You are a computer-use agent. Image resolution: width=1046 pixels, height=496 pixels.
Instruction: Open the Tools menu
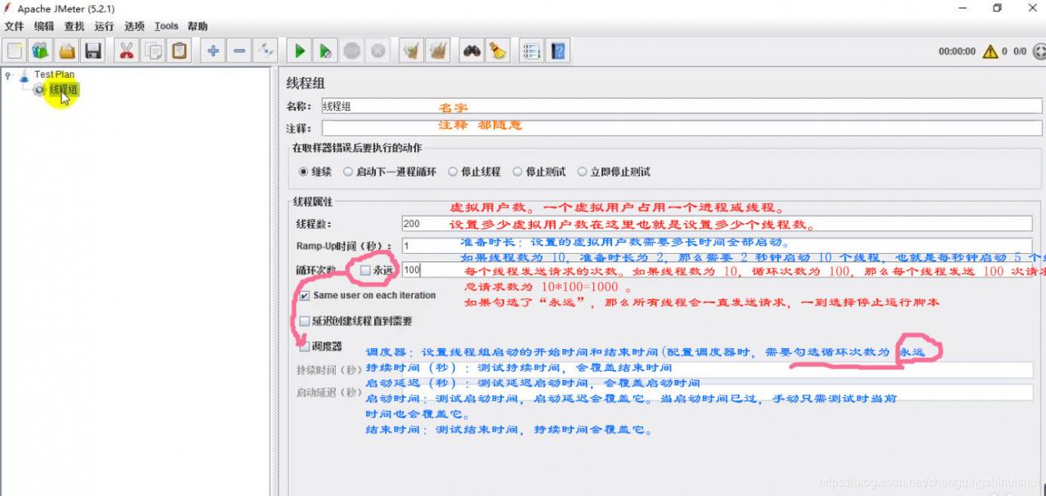[166, 26]
